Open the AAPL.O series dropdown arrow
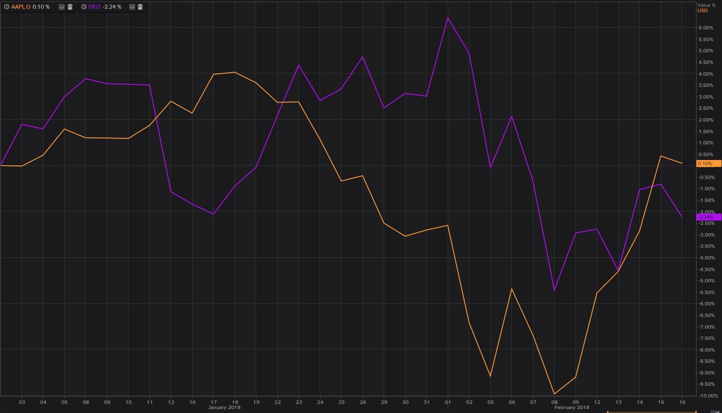722x413 pixels. 61,7
